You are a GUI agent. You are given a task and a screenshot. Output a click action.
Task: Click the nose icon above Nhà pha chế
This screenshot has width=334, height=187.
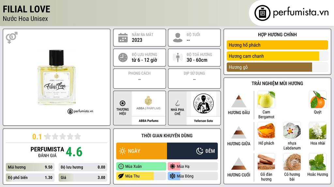pos(177,103)
